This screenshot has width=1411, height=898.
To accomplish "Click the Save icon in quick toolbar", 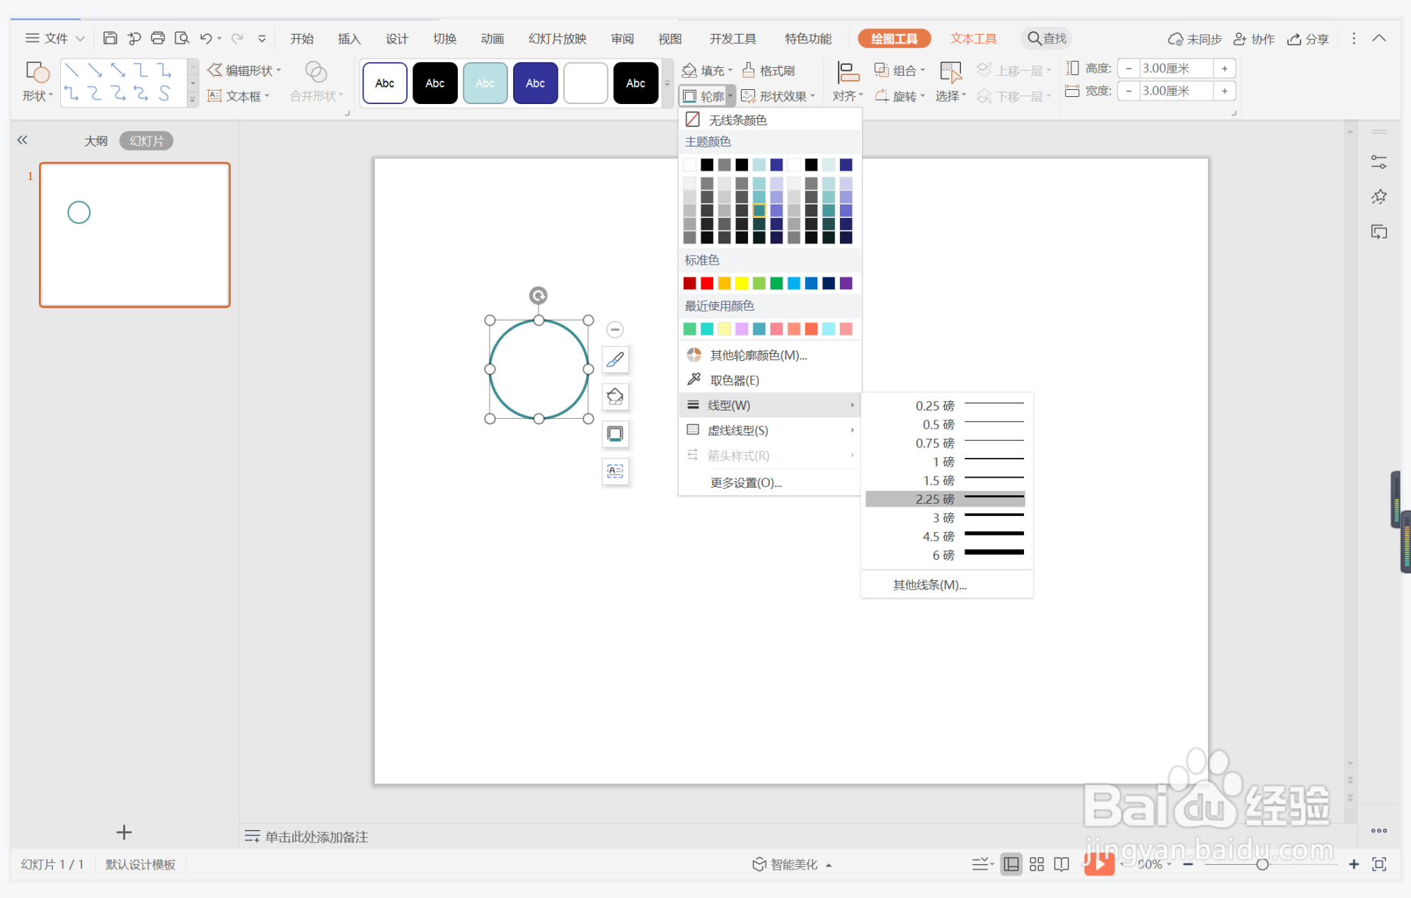I will 110,38.
